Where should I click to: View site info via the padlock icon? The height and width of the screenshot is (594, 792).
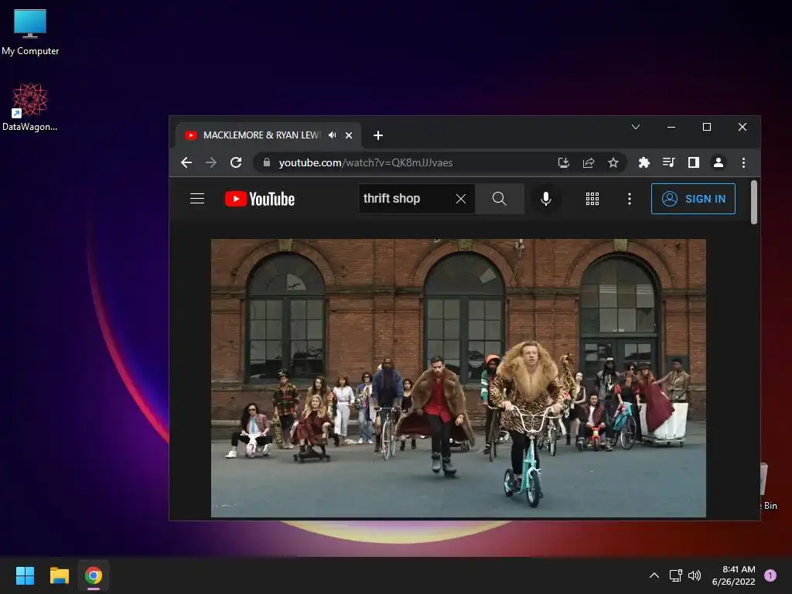pyautogui.click(x=267, y=162)
